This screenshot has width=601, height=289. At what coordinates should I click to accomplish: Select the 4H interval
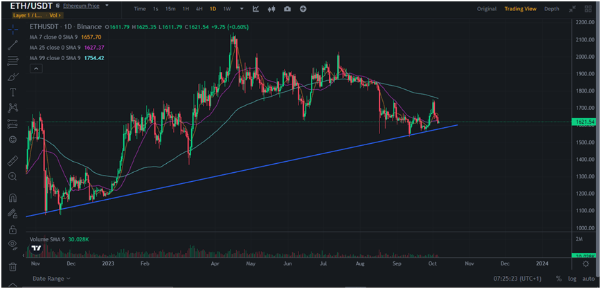199,9
